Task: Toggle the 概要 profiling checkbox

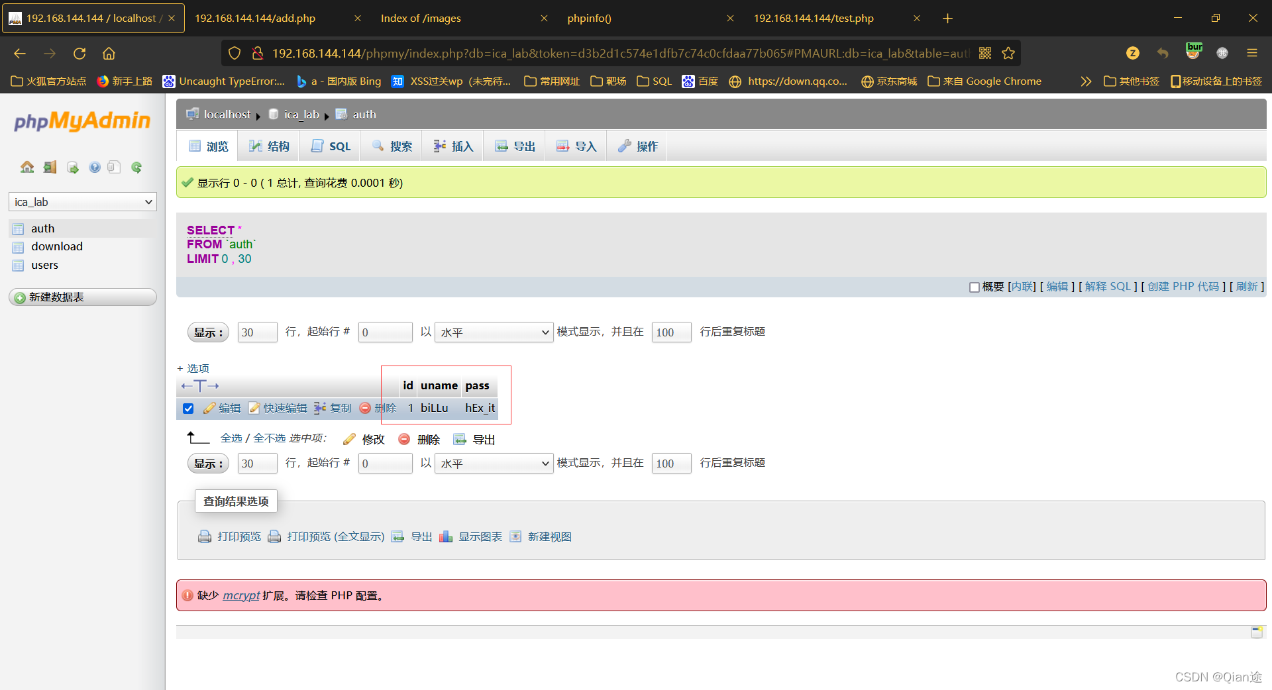Action: [974, 287]
